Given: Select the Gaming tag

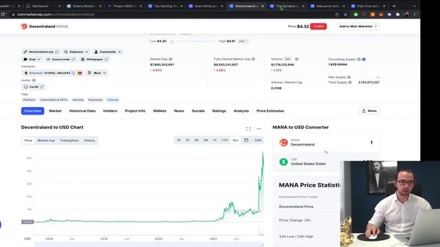Looking at the screenshot, I should coord(78,99).
